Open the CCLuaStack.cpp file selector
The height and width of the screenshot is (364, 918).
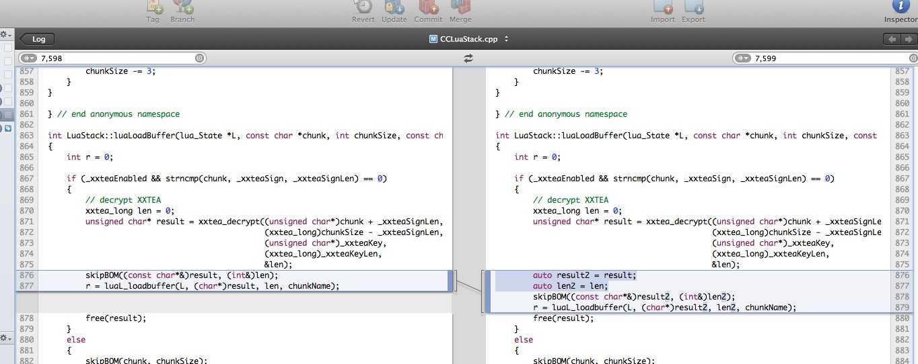[468, 39]
